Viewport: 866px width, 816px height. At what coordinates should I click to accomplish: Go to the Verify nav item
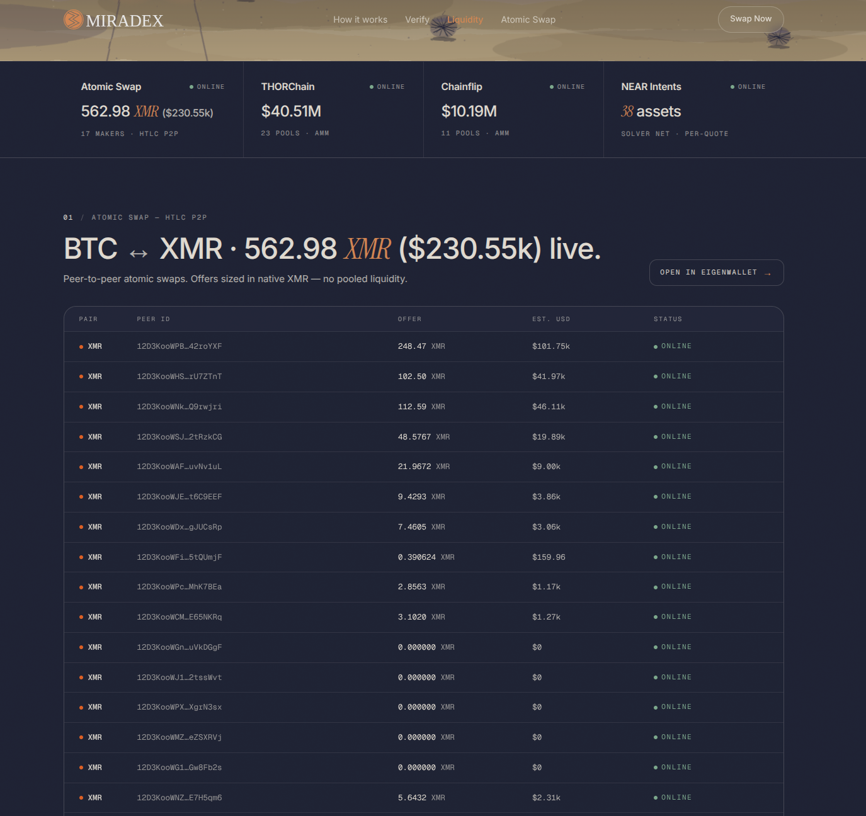click(417, 20)
